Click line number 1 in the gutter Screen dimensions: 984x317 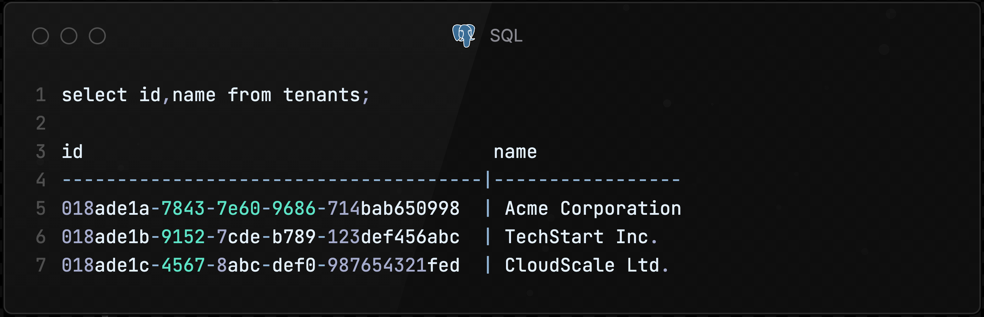coord(41,95)
